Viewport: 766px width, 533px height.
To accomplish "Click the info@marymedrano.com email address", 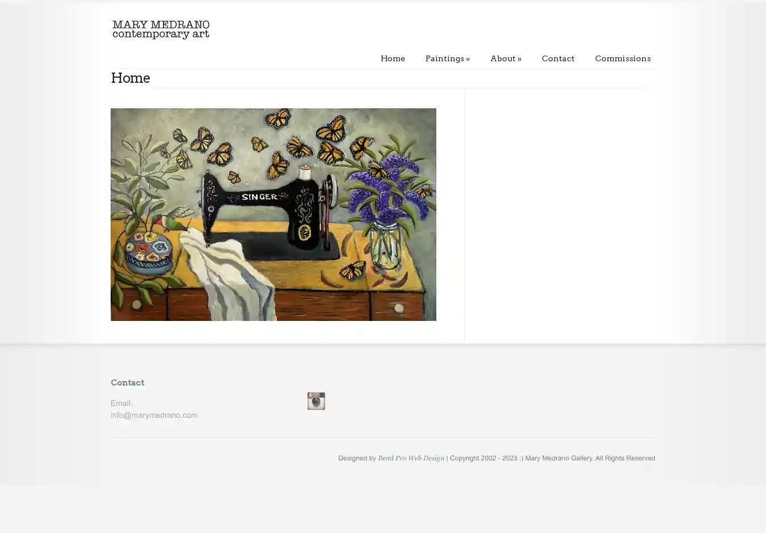I will point(154,415).
